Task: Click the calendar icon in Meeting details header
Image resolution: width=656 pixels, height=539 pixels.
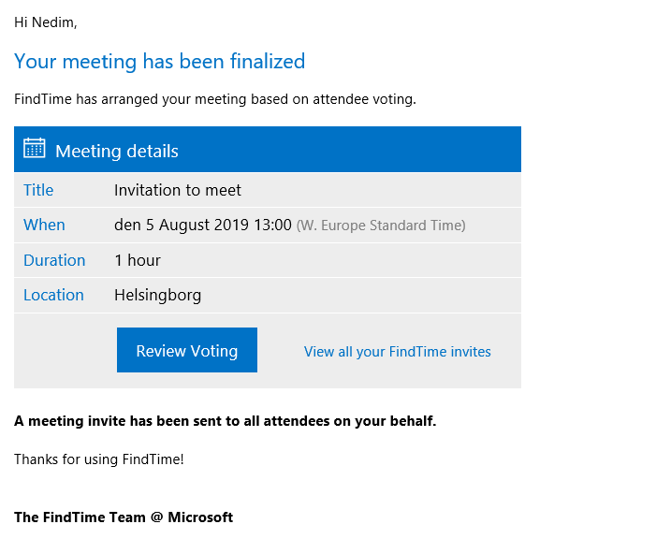Action: [x=35, y=148]
